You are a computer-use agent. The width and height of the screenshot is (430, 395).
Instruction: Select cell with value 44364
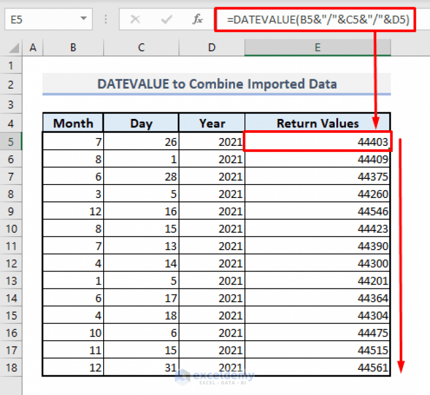(317, 298)
